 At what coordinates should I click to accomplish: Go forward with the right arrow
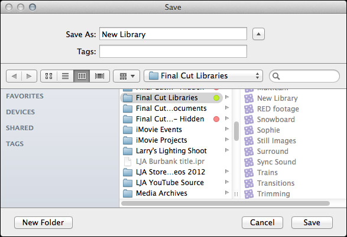tap(29, 76)
